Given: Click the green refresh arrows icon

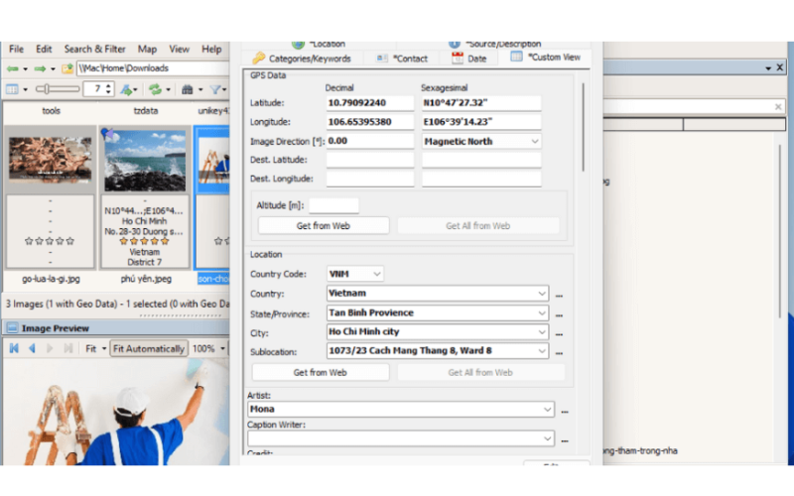Looking at the screenshot, I should 156,89.
